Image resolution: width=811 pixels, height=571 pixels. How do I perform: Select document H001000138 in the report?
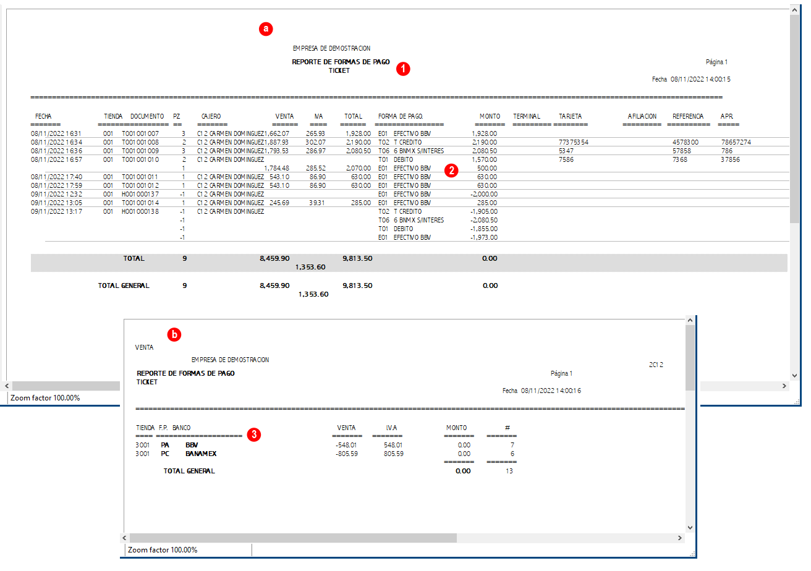(x=140, y=211)
